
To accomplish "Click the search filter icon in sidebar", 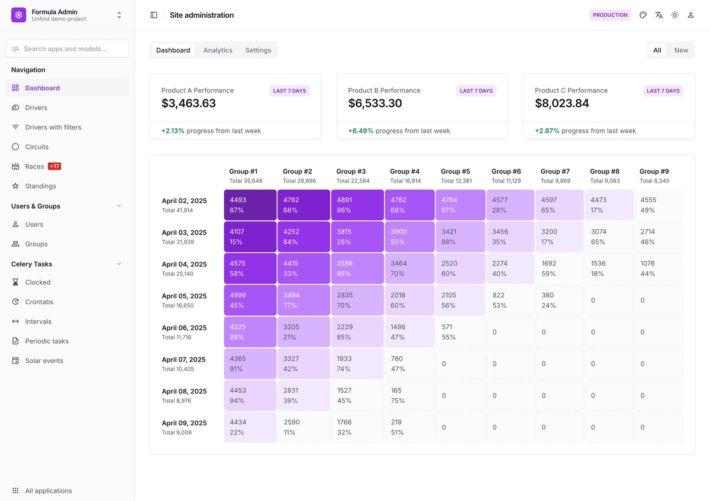I will click(x=15, y=48).
